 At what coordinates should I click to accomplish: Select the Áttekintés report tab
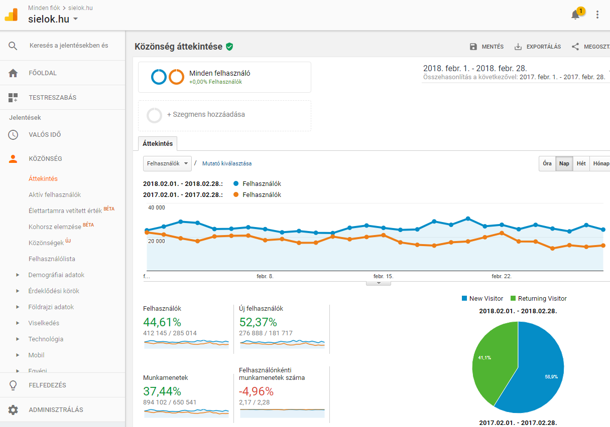[x=157, y=143]
